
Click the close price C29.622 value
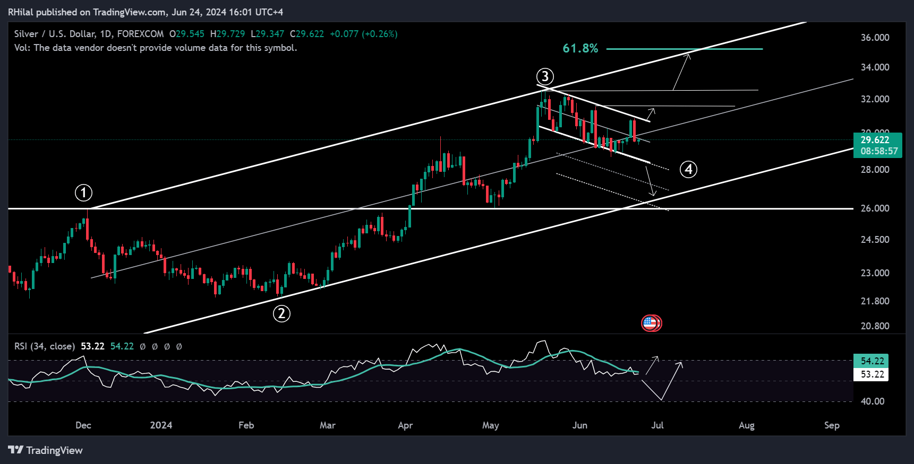pyautogui.click(x=307, y=34)
